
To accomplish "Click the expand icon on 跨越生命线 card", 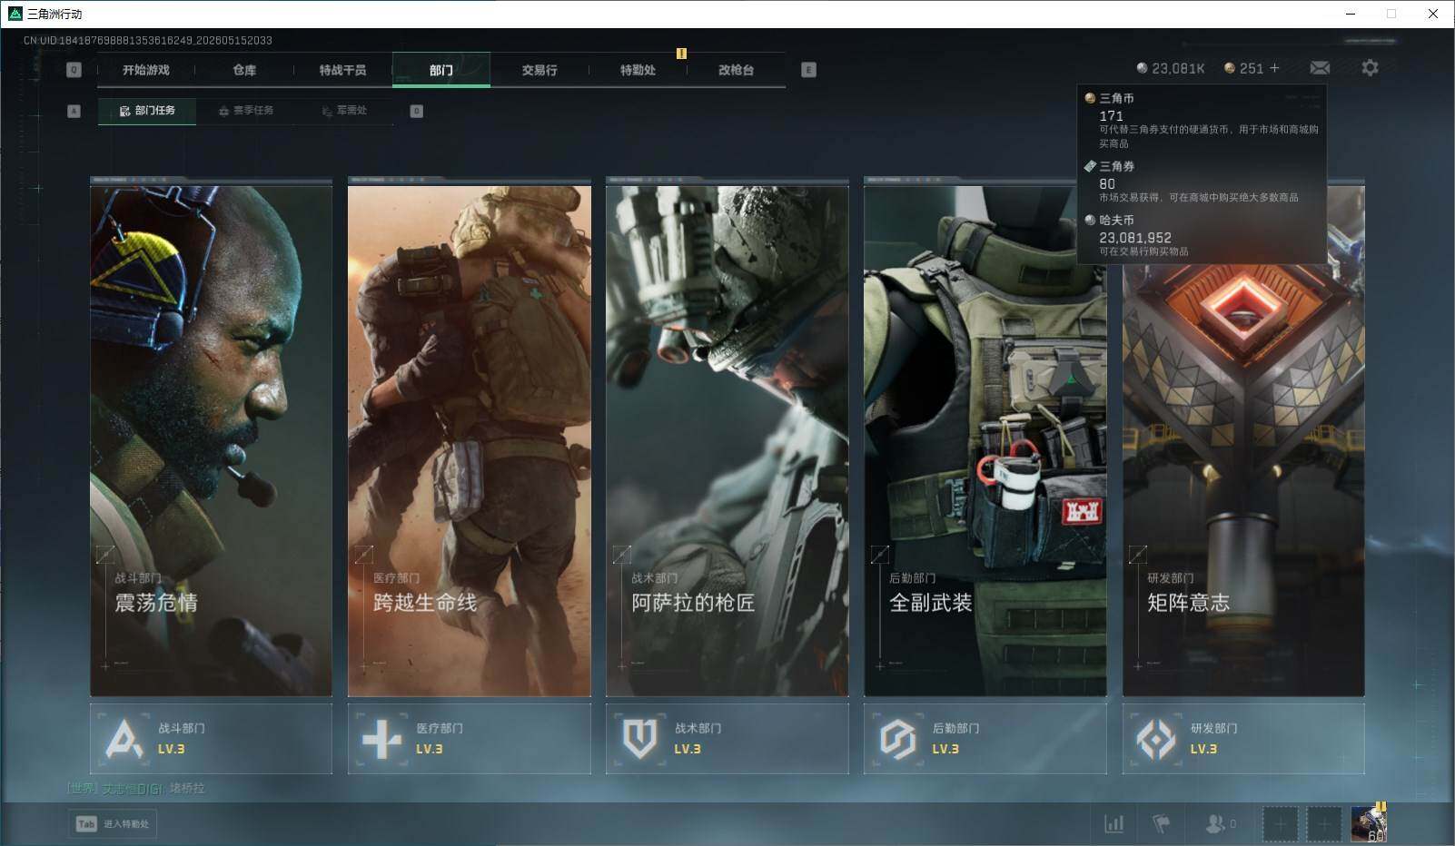I will tap(363, 554).
